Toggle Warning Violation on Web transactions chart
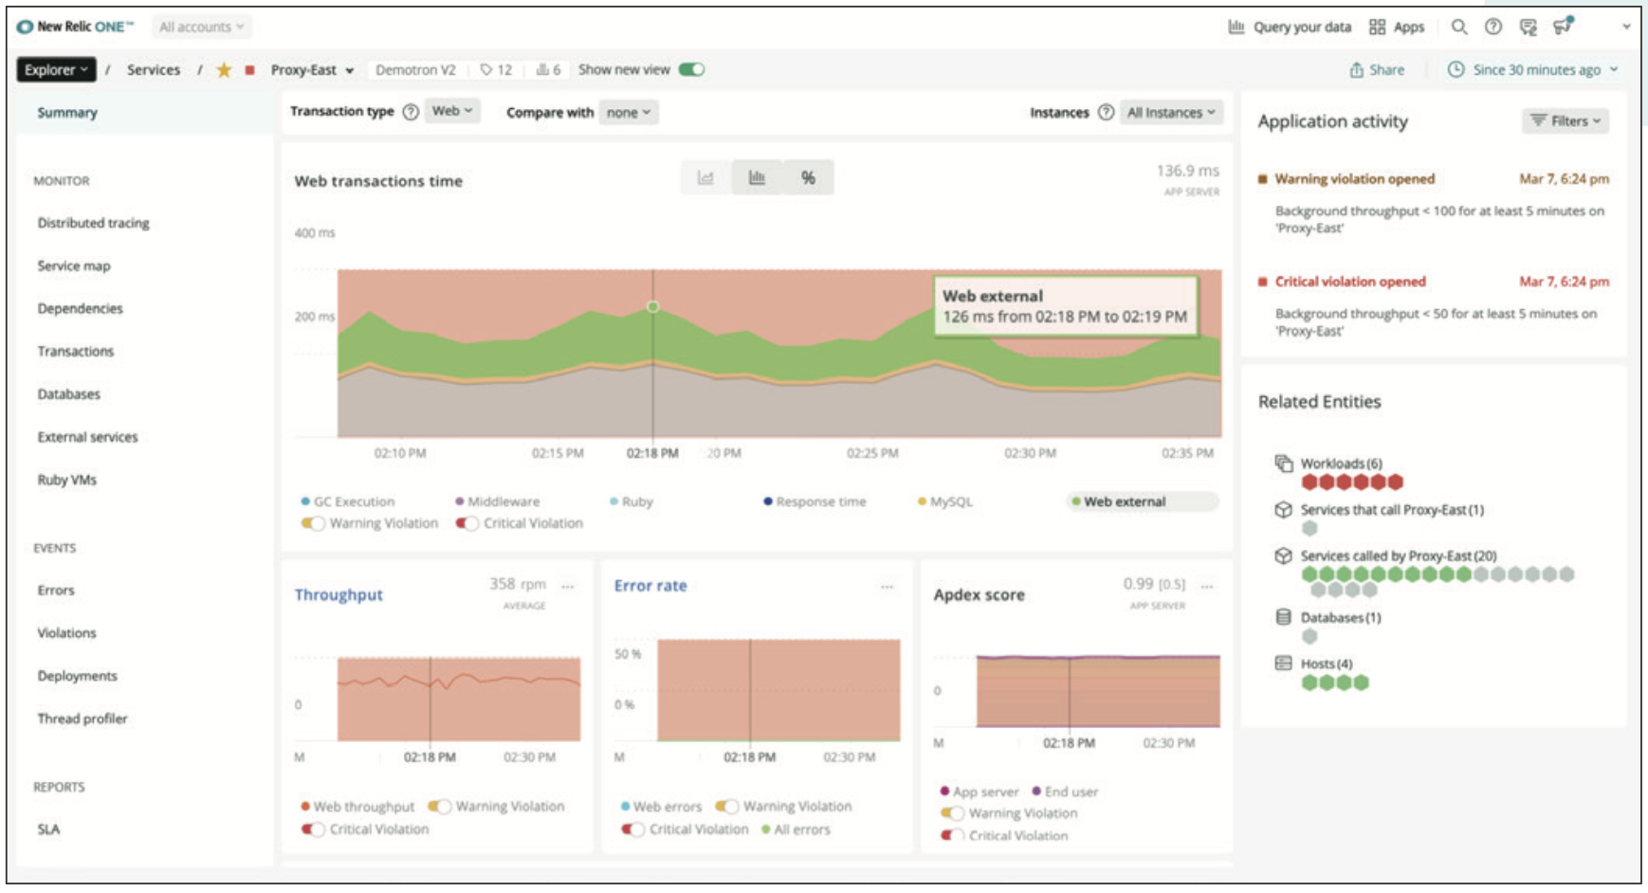The height and width of the screenshot is (893, 1648). tap(313, 523)
